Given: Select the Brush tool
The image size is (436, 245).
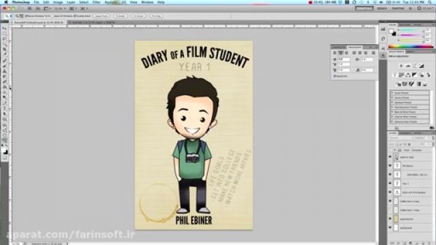Looking at the screenshot, I should 5,66.
